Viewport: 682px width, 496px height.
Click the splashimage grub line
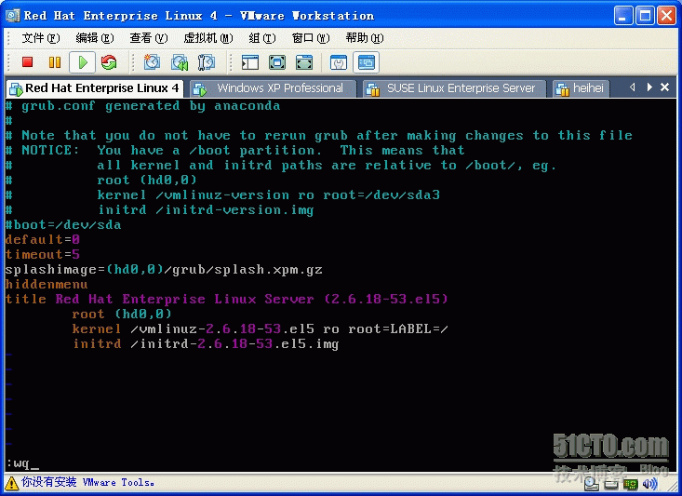(x=164, y=270)
